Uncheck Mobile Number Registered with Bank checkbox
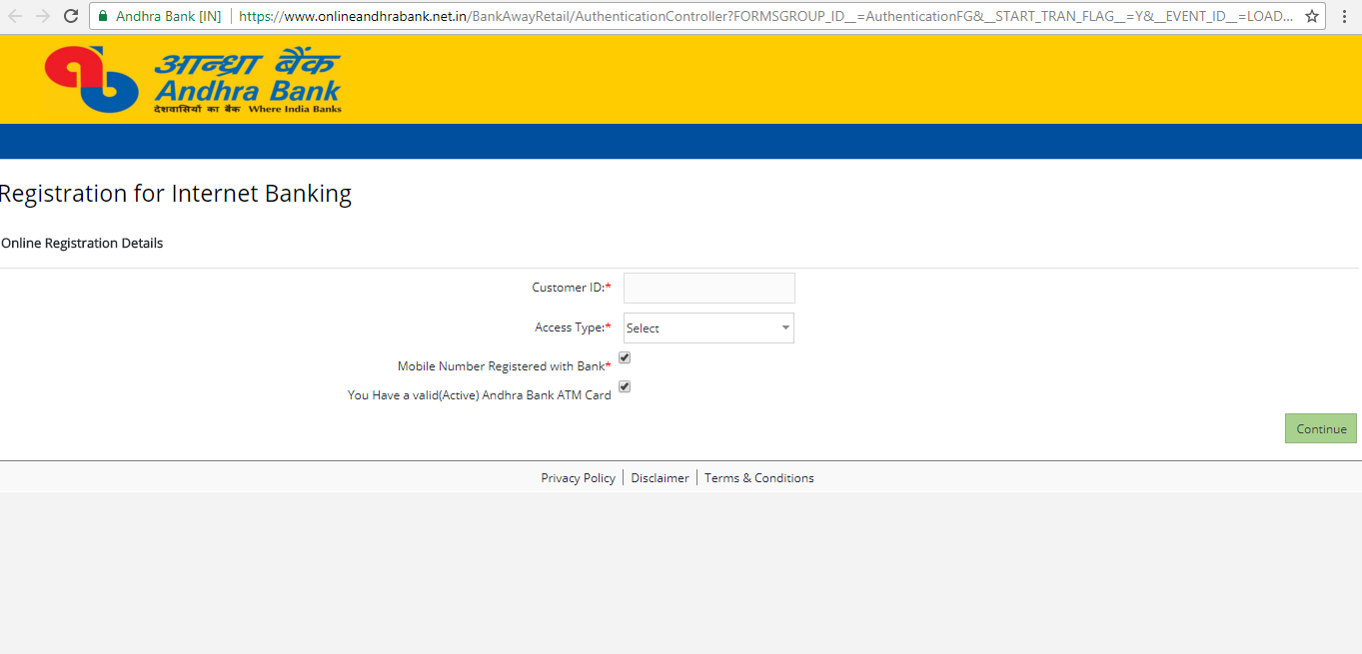The image size is (1362, 654). click(625, 357)
